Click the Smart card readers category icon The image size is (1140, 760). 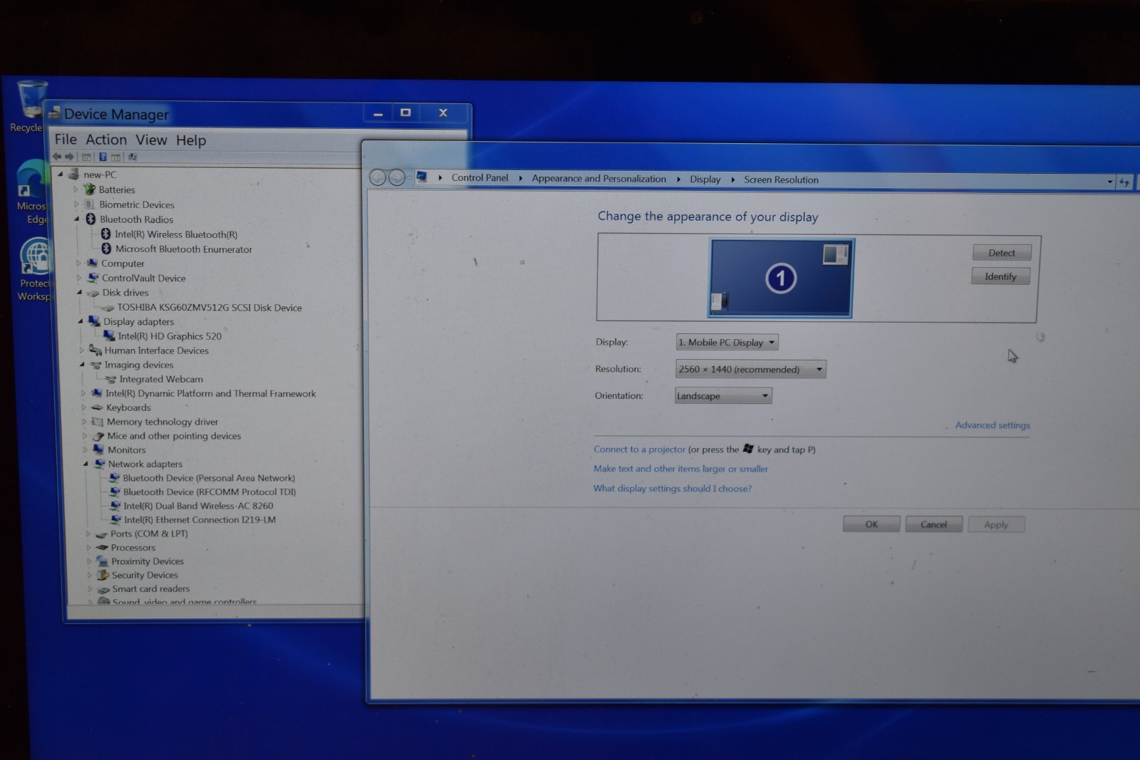coord(103,589)
